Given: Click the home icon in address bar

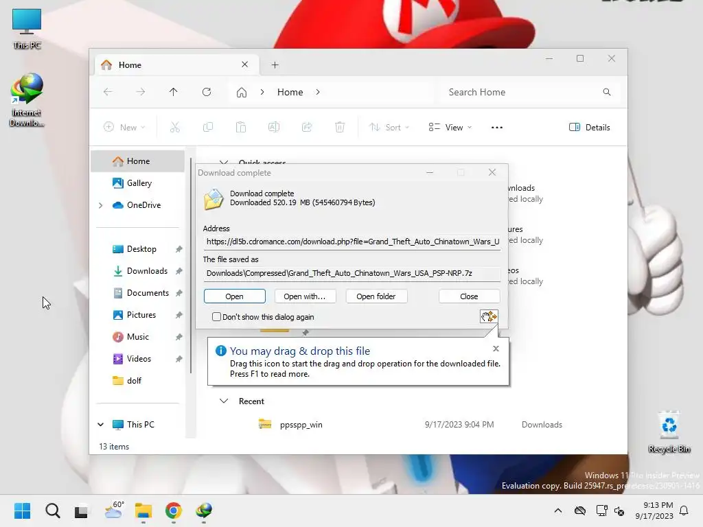Looking at the screenshot, I should 242,93.
